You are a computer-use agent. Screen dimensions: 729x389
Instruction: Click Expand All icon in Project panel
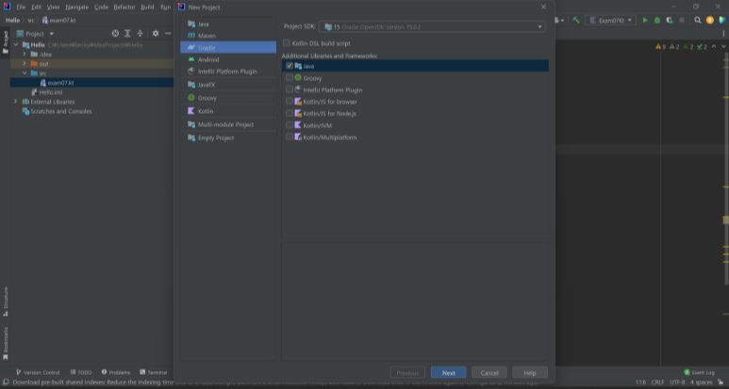pyautogui.click(x=127, y=33)
